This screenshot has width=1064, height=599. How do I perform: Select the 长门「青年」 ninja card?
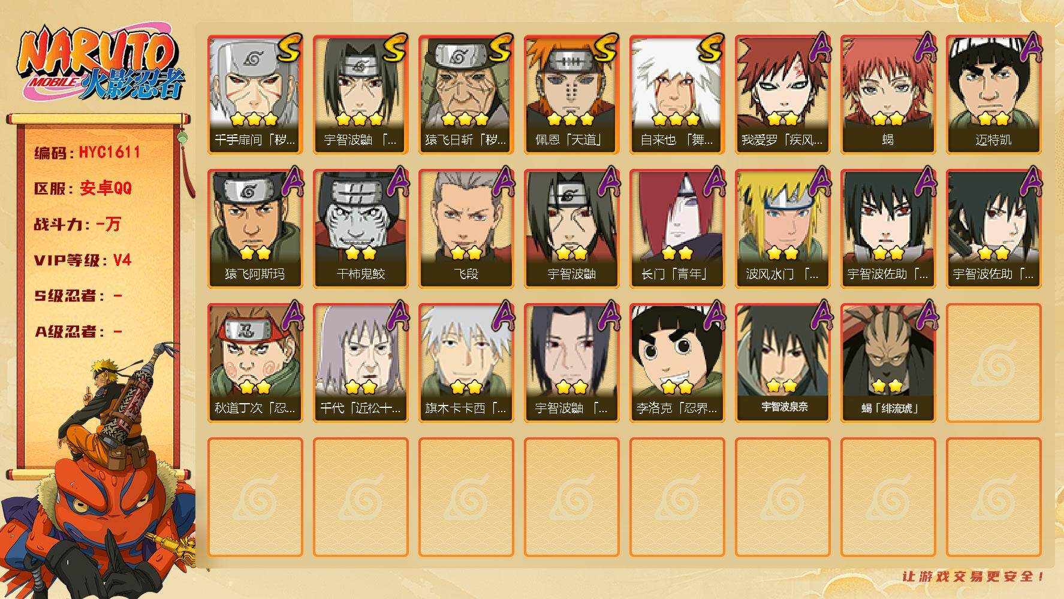(677, 229)
